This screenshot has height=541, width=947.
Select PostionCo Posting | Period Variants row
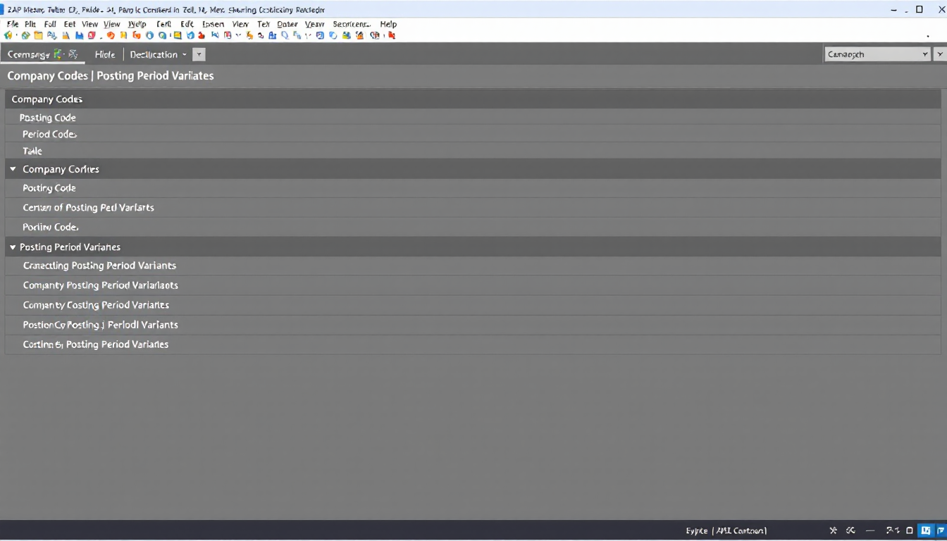click(x=473, y=325)
